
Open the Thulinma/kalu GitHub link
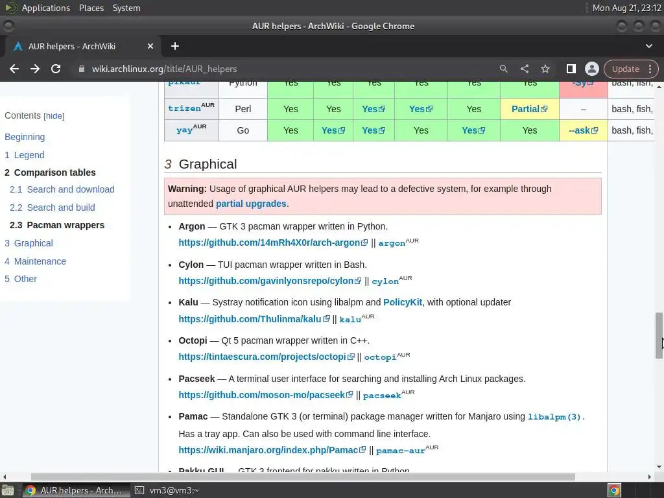pos(254,319)
